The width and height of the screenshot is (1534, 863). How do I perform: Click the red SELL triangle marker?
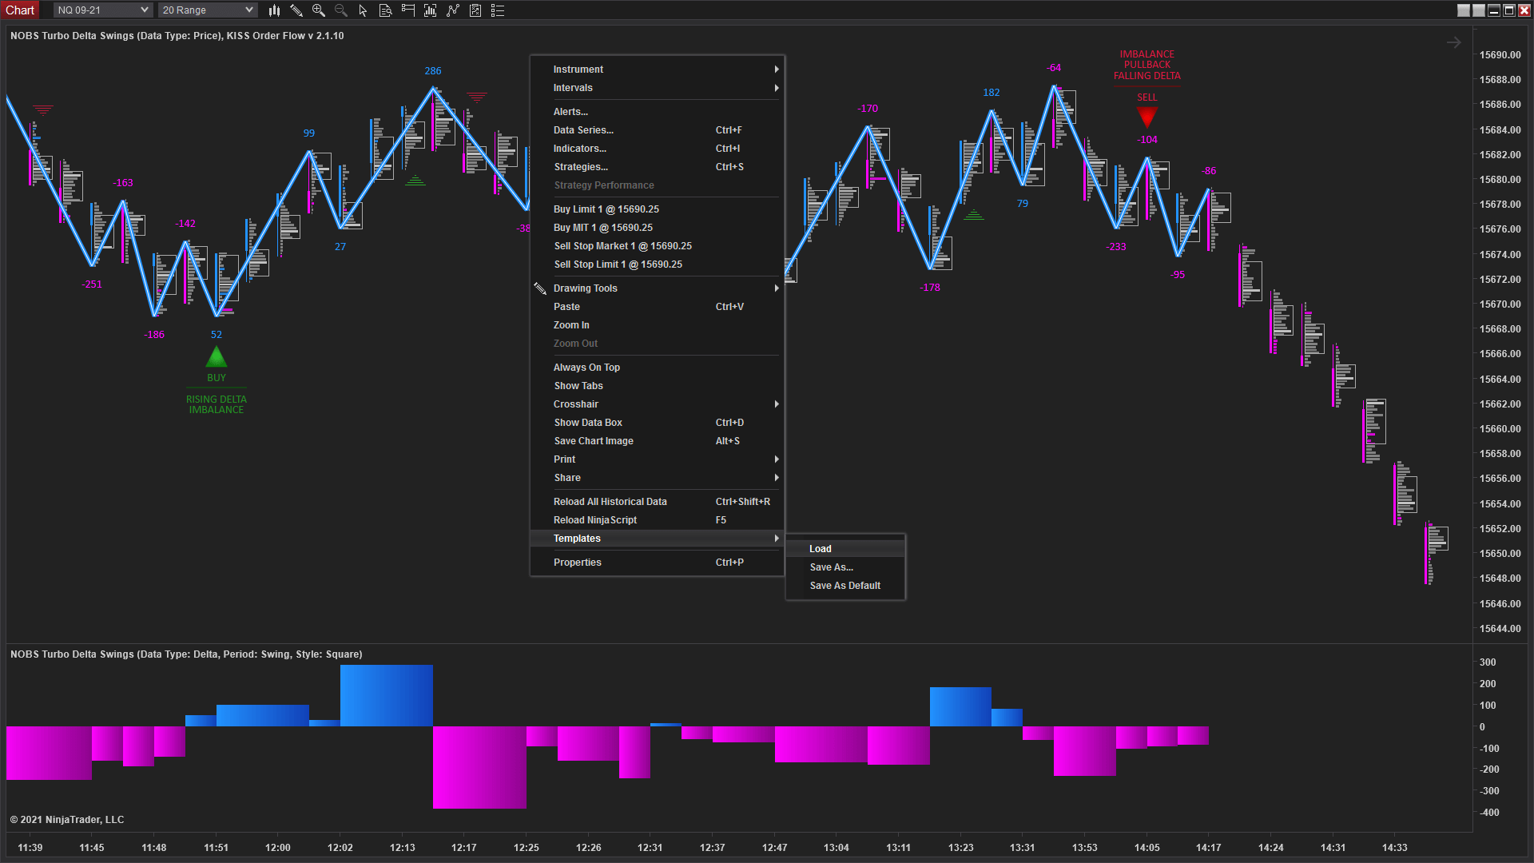coord(1147,117)
